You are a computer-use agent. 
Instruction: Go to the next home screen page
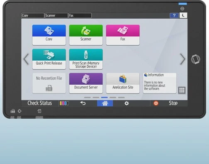[183, 59]
